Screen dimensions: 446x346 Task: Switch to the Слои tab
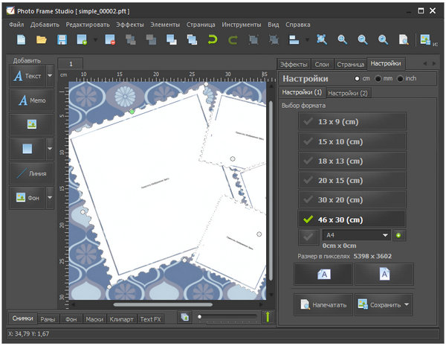321,64
